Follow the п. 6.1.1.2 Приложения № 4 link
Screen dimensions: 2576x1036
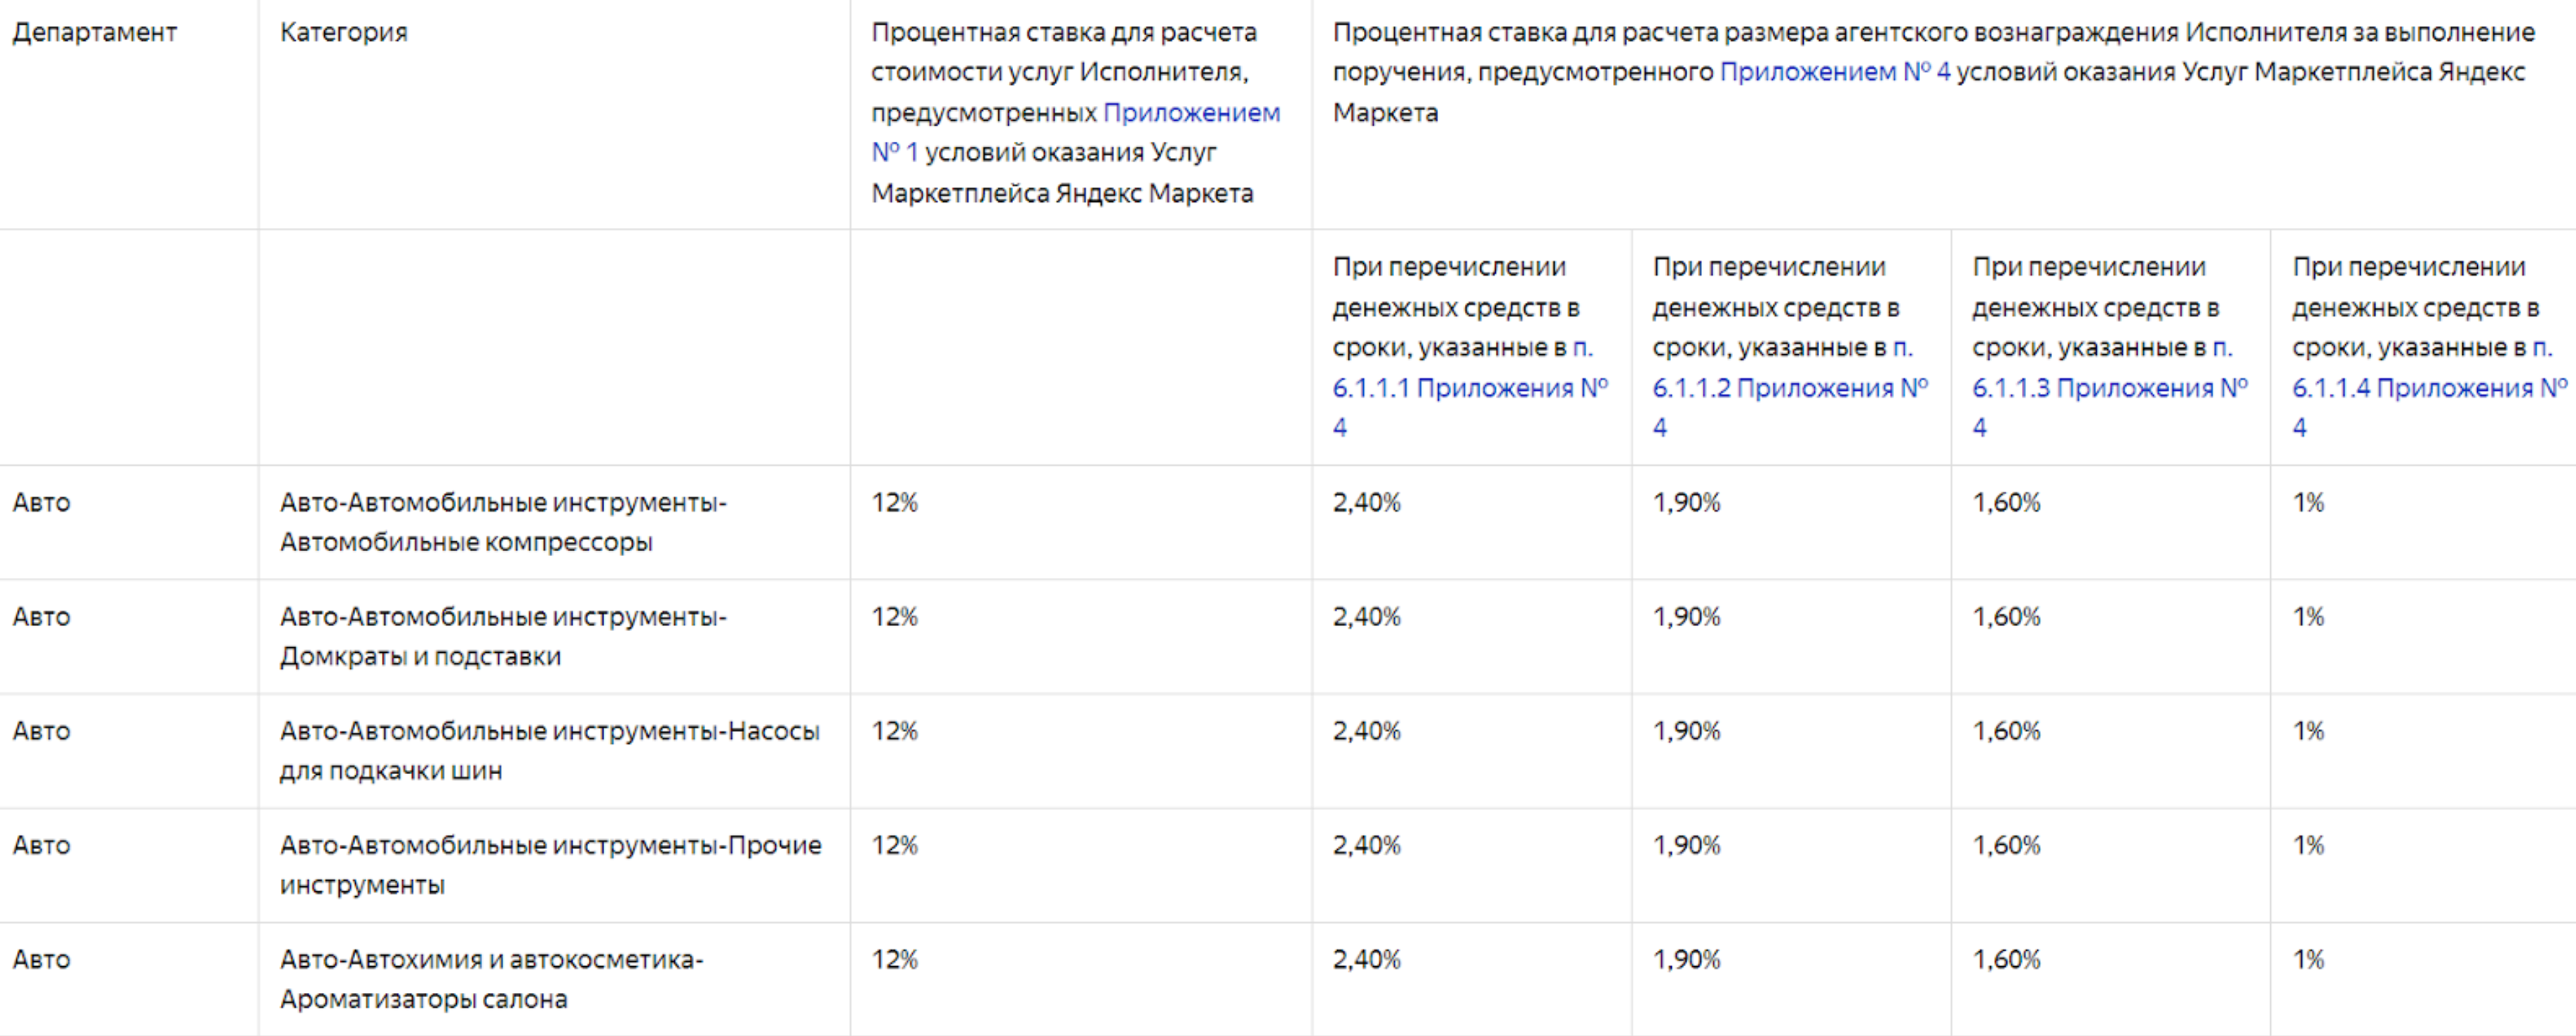1789,388
